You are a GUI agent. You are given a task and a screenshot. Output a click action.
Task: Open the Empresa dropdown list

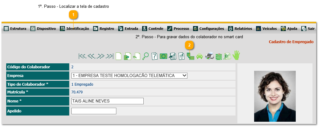click(129, 75)
